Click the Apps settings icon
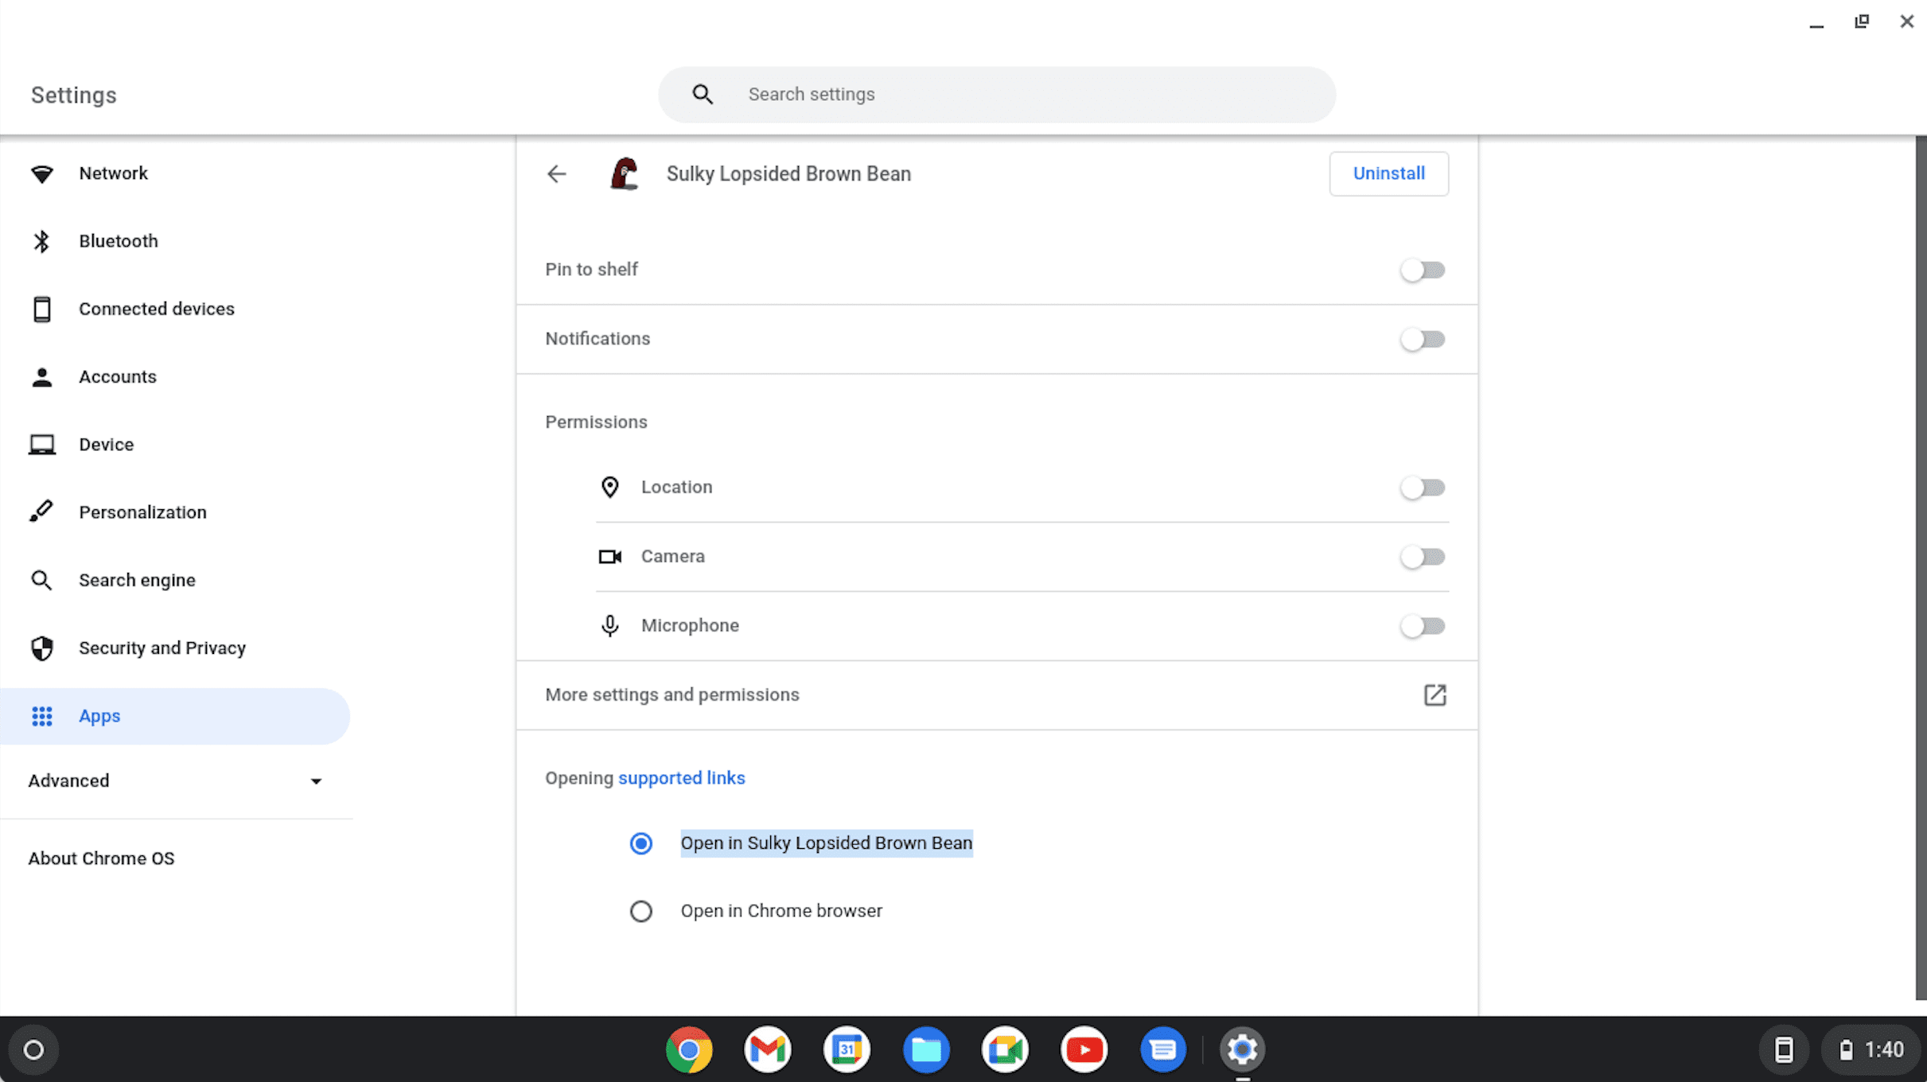Image resolution: width=1927 pixels, height=1082 pixels. coord(41,715)
